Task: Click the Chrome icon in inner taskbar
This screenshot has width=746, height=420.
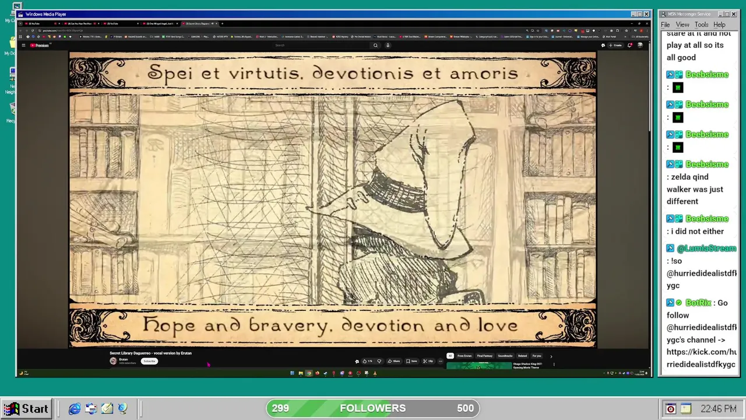Action: click(309, 373)
